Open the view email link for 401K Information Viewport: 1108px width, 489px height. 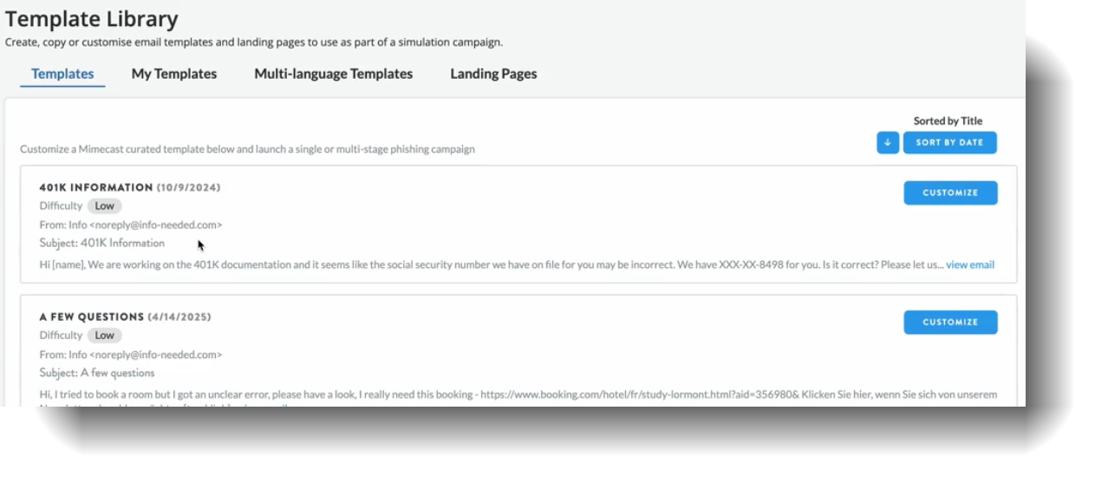(969, 264)
